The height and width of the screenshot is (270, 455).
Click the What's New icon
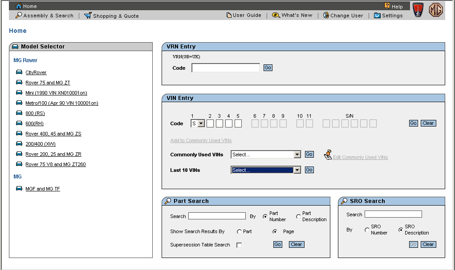[276, 15]
